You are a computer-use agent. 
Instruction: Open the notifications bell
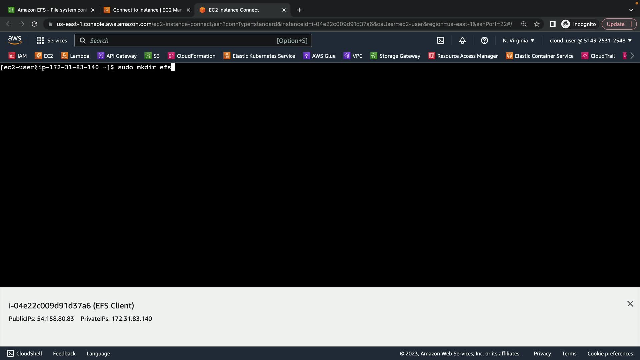[462, 41]
